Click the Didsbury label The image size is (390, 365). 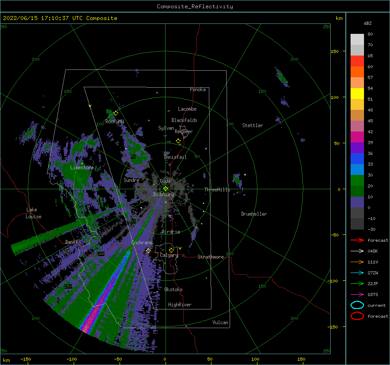[163, 194]
